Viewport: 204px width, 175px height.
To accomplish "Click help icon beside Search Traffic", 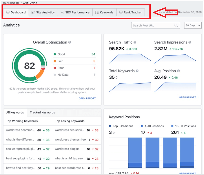I will tap(135, 42).
